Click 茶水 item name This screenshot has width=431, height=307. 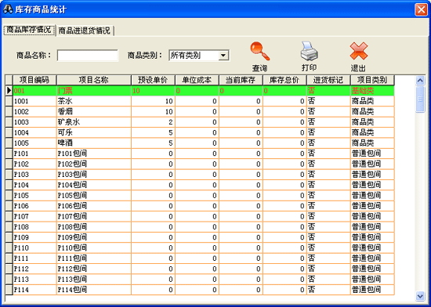[x=94, y=101]
